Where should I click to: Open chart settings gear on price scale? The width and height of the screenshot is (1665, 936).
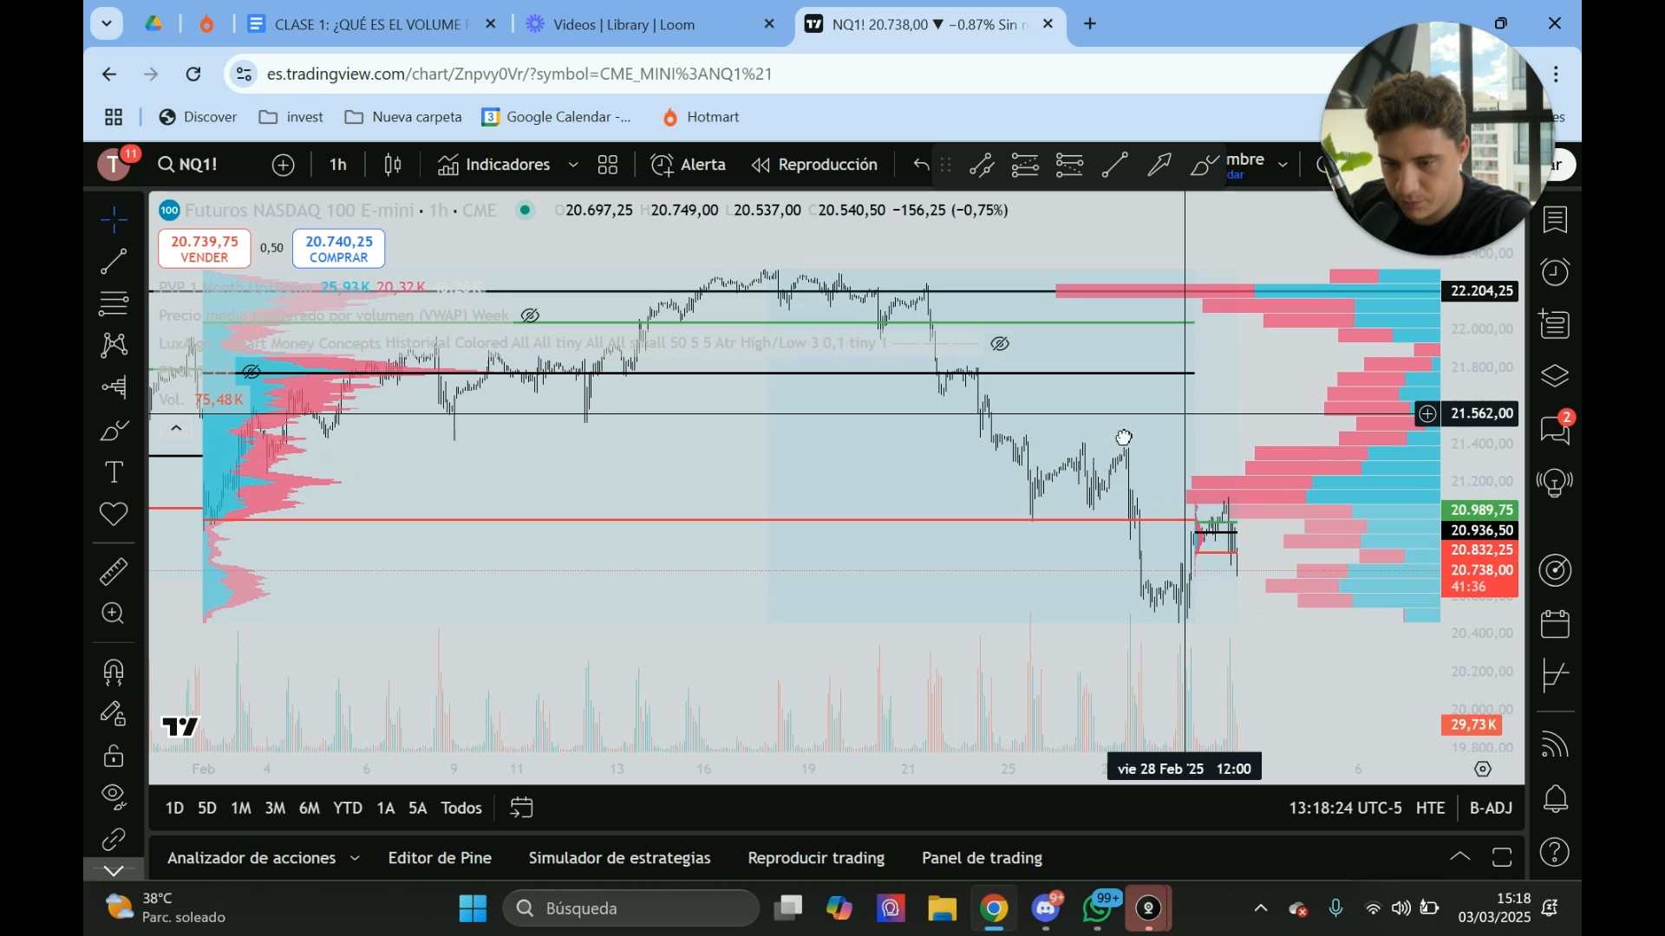[1483, 770]
